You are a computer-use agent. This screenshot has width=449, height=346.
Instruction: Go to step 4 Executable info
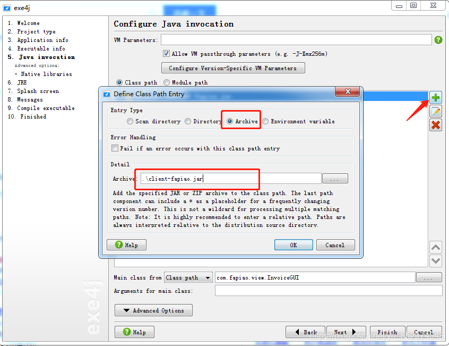(x=37, y=49)
